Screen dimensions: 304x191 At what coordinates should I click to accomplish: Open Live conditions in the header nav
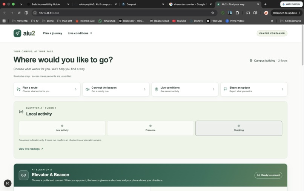[80, 33]
